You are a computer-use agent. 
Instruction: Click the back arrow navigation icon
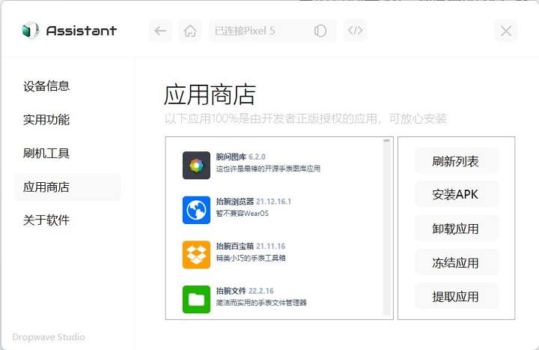pyautogui.click(x=160, y=31)
